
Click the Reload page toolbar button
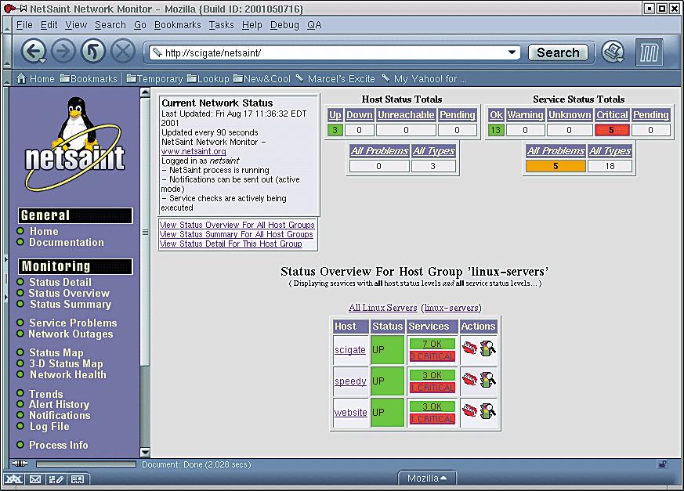pos(92,52)
